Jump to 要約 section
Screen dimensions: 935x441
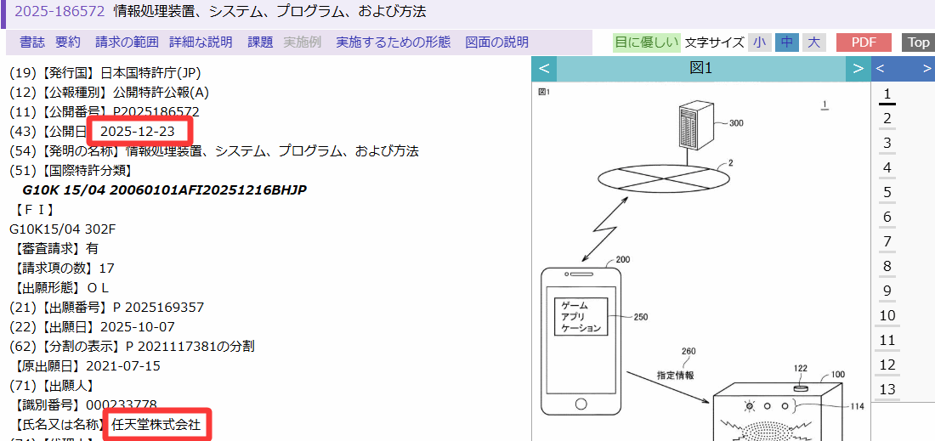click(x=68, y=42)
